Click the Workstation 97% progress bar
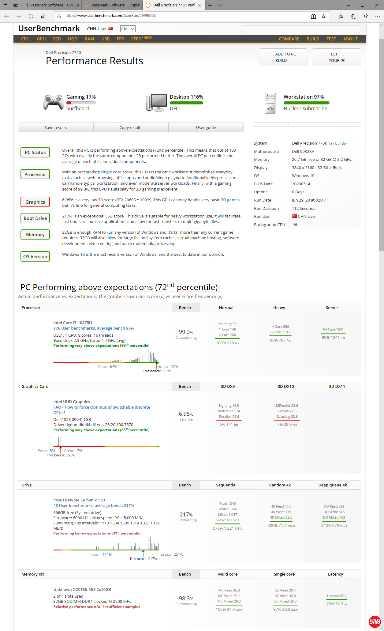This screenshot has height=631, width=384. (307, 103)
